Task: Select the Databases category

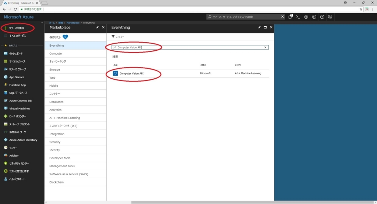Action: [75, 102]
